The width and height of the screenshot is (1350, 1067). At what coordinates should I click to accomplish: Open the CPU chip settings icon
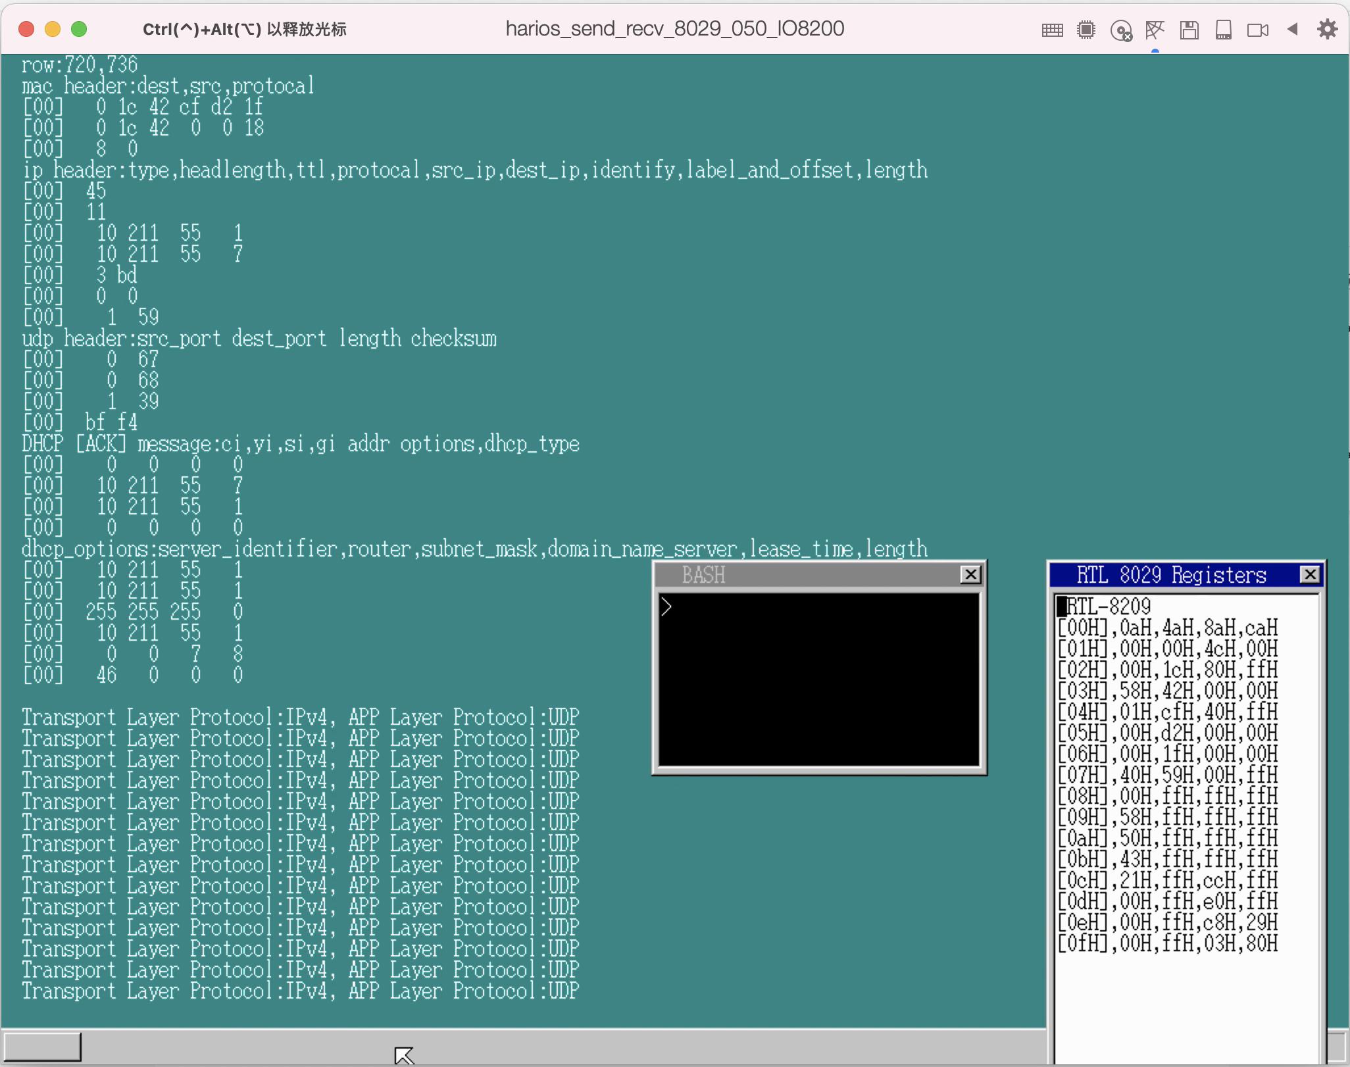[1086, 30]
